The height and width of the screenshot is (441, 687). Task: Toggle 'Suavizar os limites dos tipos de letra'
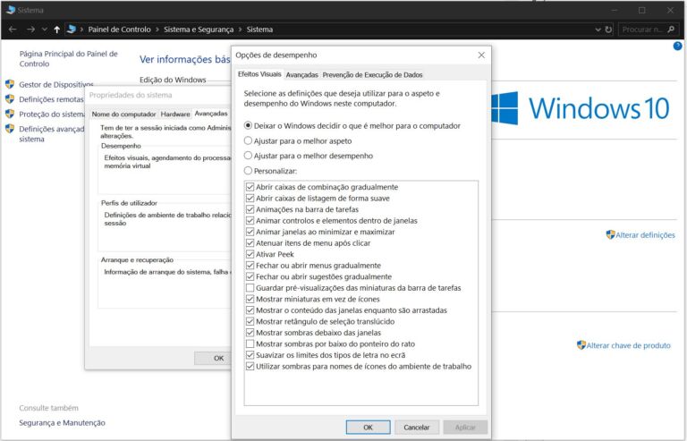tap(250, 355)
